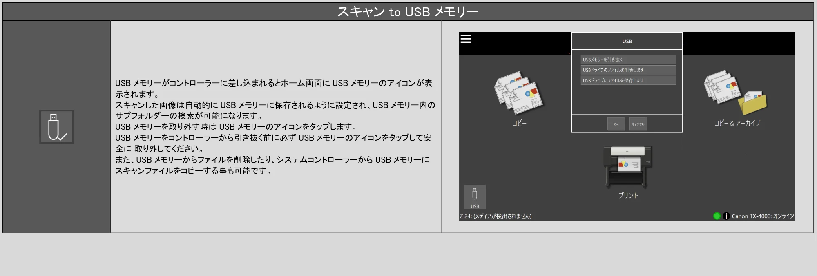
Task: Click the USB dialog title text
Action: click(627, 41)
